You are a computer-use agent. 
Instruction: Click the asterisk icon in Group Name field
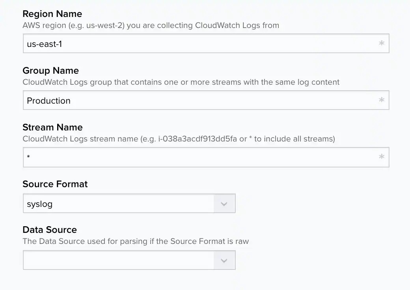click(x=381, y=100)
